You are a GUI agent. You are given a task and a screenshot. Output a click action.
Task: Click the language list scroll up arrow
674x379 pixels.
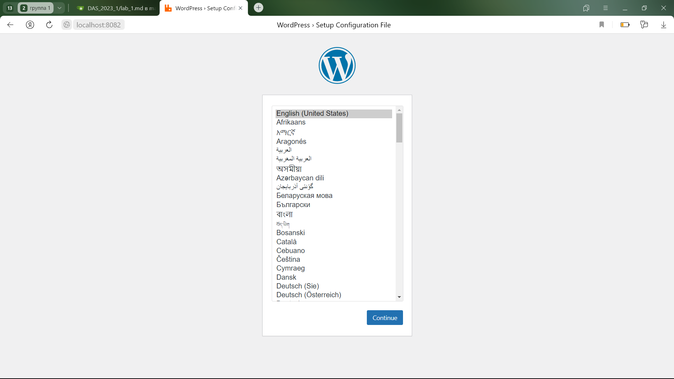pos(399,110)
